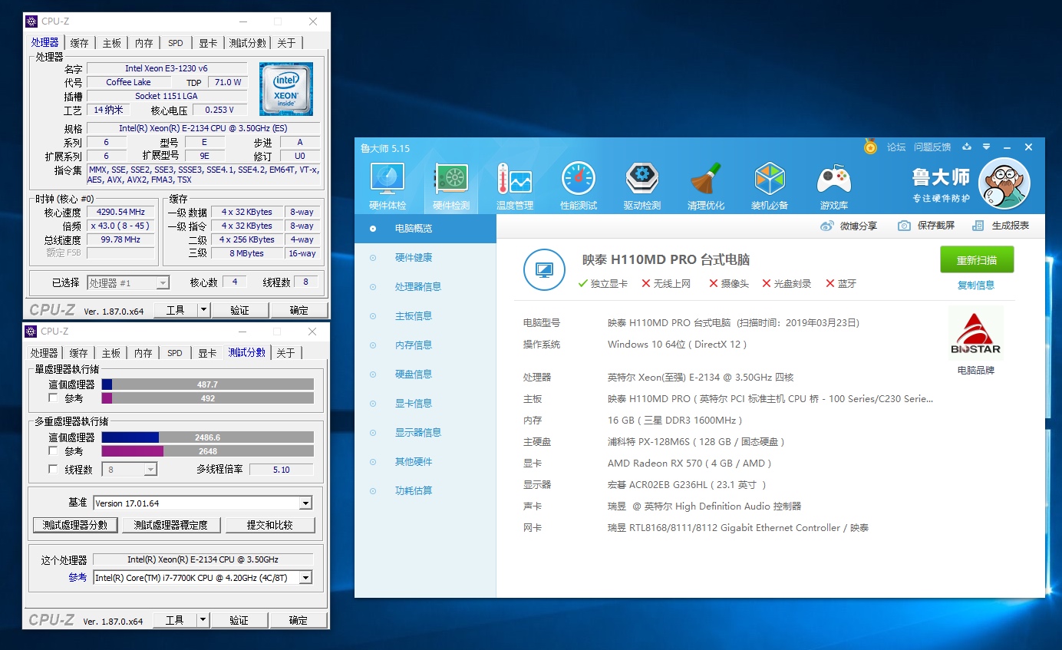Image resolution: width=1062 pixels, height=650 pixels.
Task: Click the red X beside 摄像头
Action: [x=714, y=284]
